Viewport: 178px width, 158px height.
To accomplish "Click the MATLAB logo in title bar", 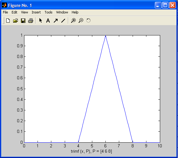I will coord(4,5).
